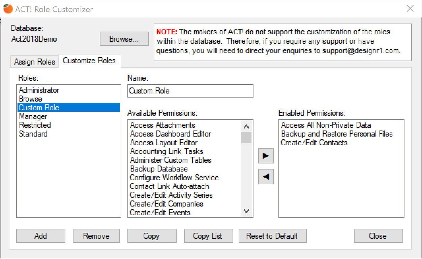This screenshot has height=259, width=422.
Task: Select Access Dashboard Editor permission
Action: pos(185,134)
